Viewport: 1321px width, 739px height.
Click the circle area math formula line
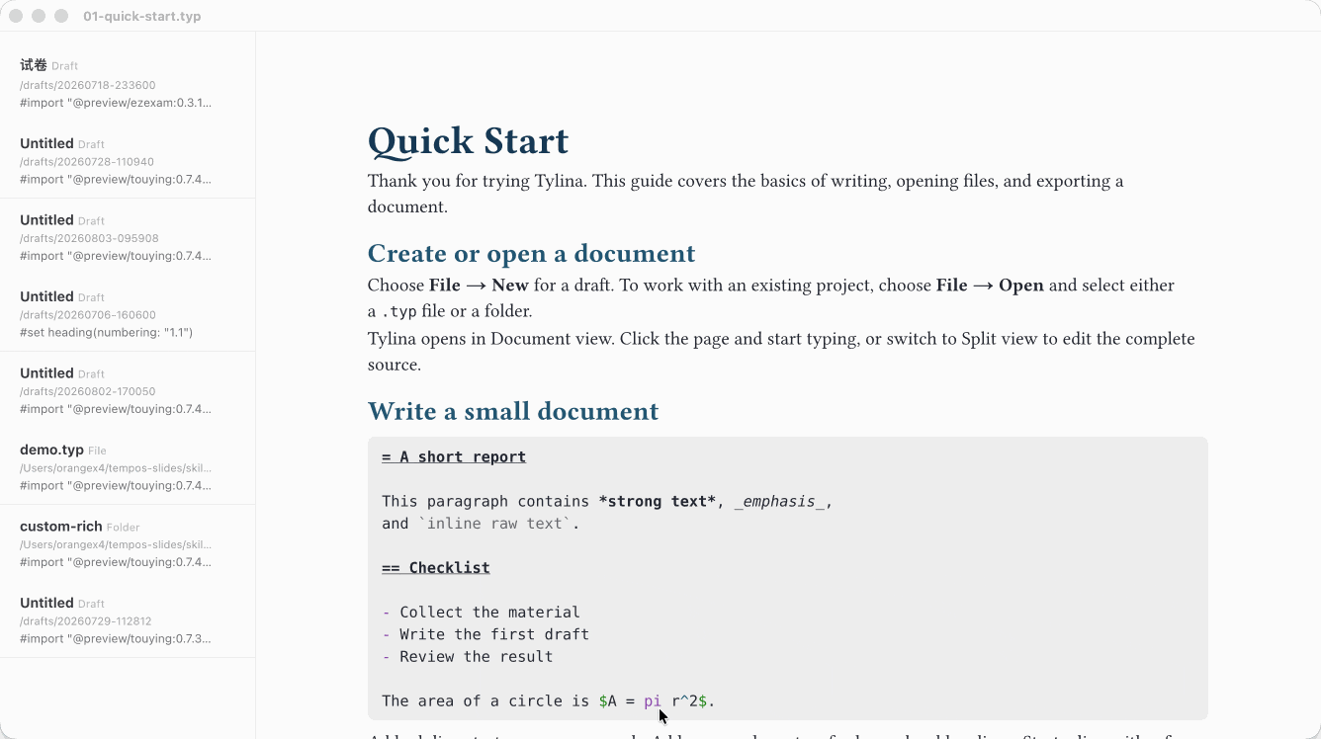coord(548,700)
